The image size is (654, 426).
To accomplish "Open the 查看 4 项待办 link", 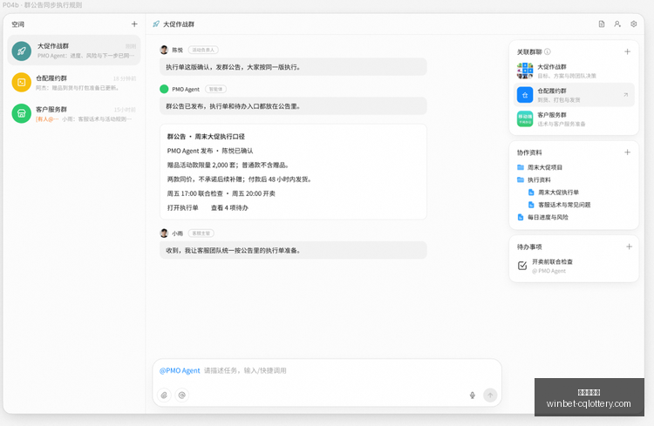I will point(229,207).
